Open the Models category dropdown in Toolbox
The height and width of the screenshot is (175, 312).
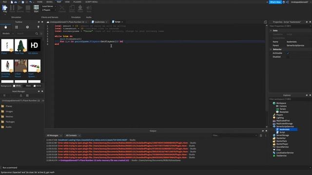coord(8,34)
